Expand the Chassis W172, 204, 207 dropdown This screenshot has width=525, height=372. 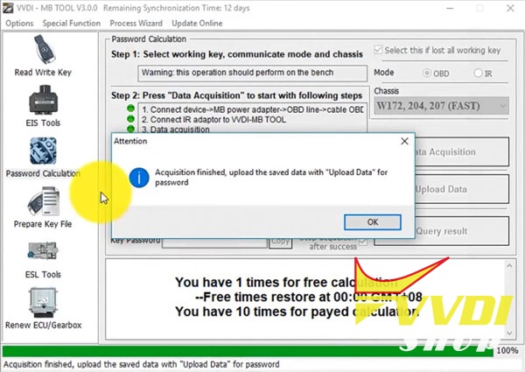[x=441, y=106]
